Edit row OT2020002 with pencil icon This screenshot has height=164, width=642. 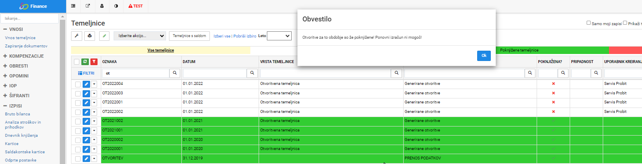point(86,140)
